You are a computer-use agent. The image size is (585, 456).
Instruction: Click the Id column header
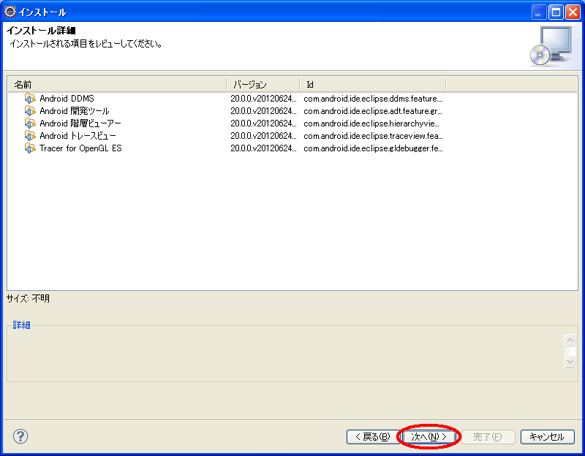373,85
